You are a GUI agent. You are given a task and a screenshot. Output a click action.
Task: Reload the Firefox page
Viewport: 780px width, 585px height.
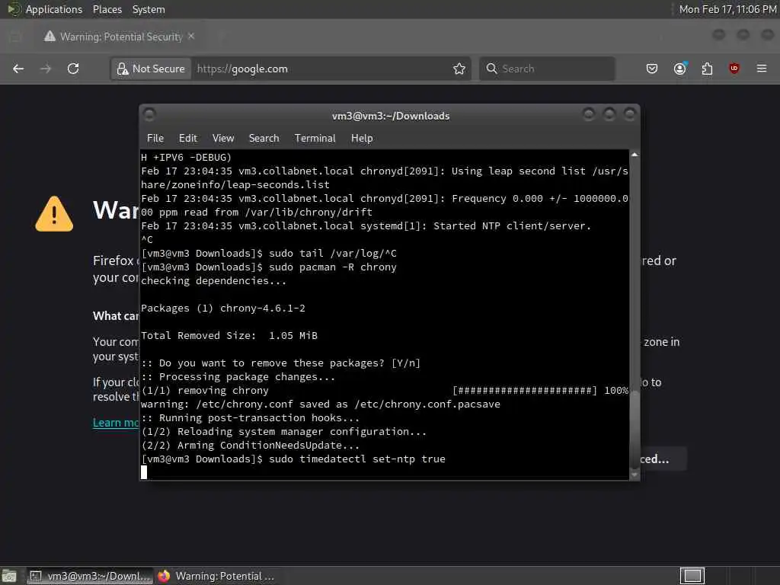click(x=73, y=69)
